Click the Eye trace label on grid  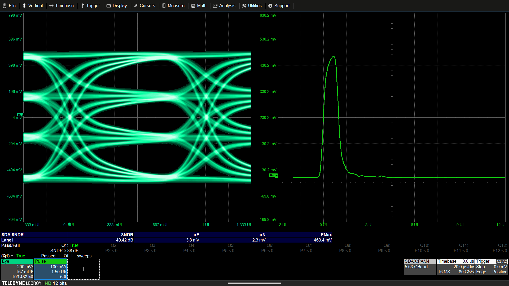20,115
